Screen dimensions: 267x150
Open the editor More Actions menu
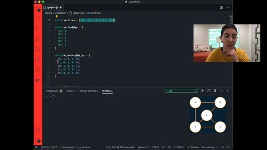coord(228,7)
